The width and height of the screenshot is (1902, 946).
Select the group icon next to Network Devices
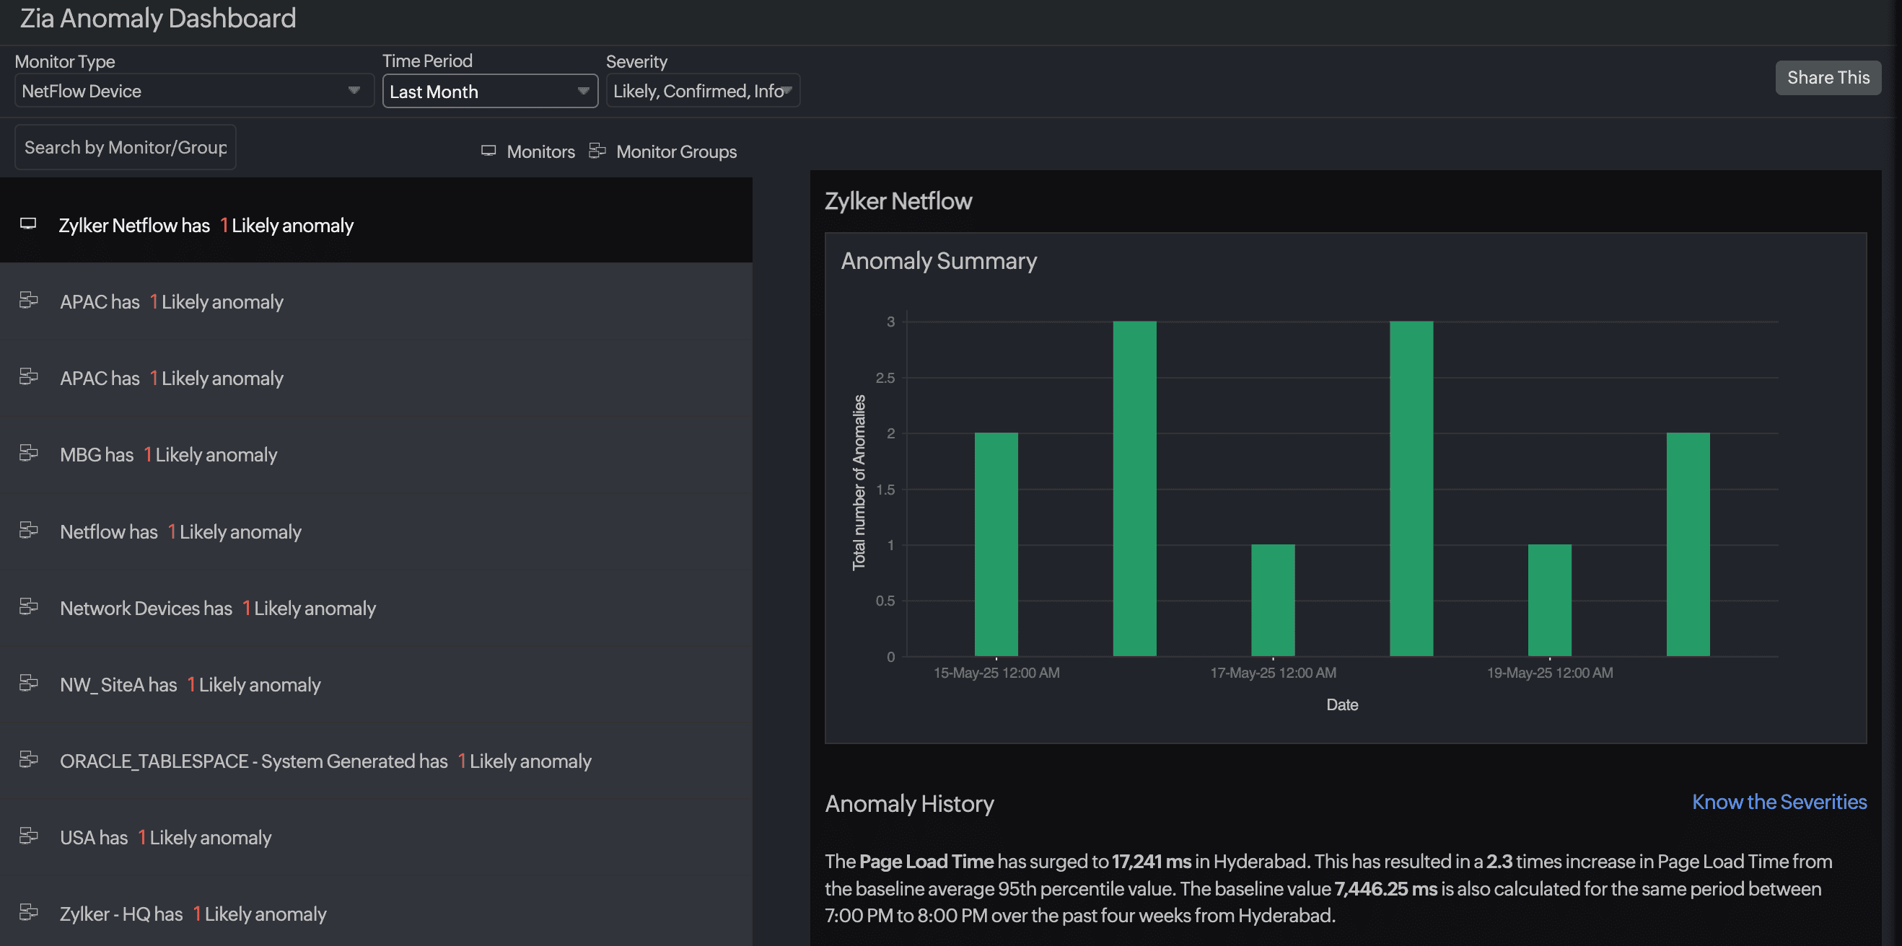coord(30,606)
